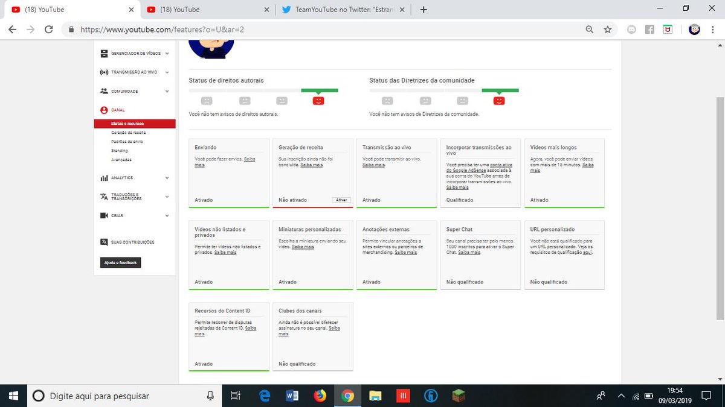725x407 pixels.
Task: Click the green copyright status progress bar
Action: click(320, 90)
